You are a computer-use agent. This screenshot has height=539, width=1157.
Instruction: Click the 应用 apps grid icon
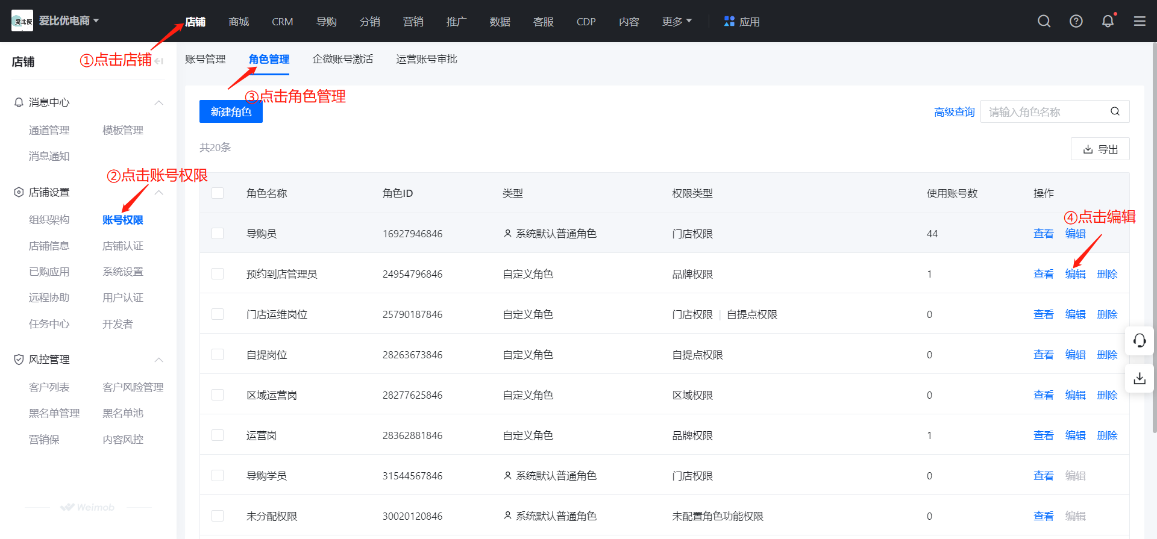pos(729,21)
